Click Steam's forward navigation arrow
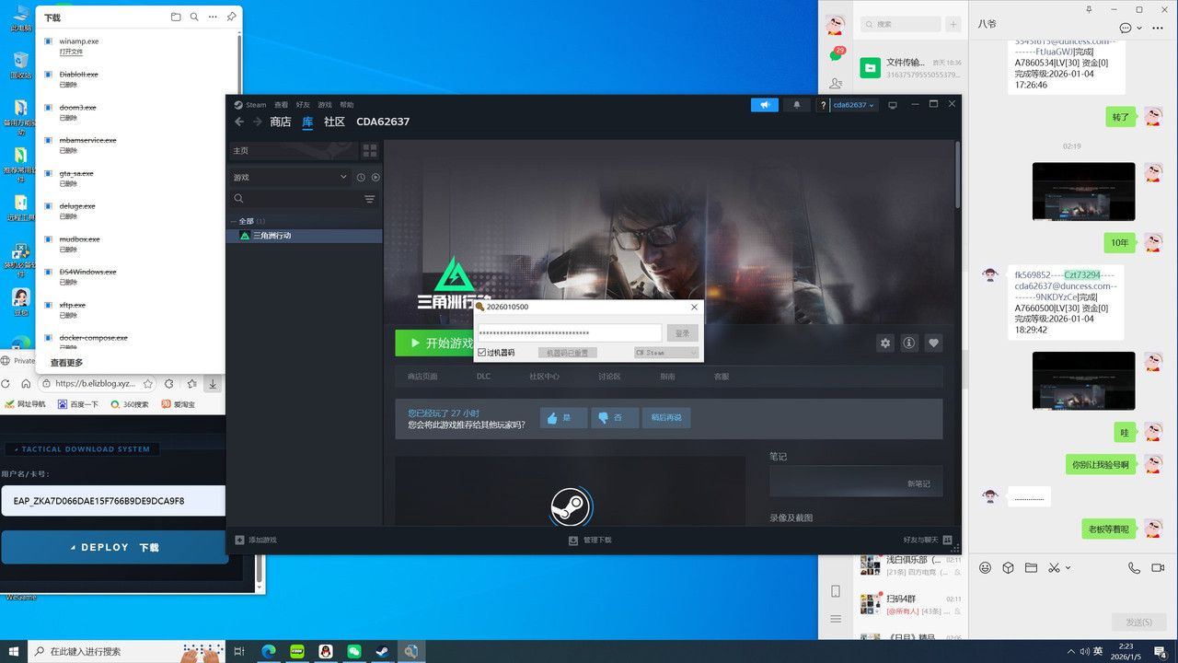The image size is (1178, 663). point(258,122)
